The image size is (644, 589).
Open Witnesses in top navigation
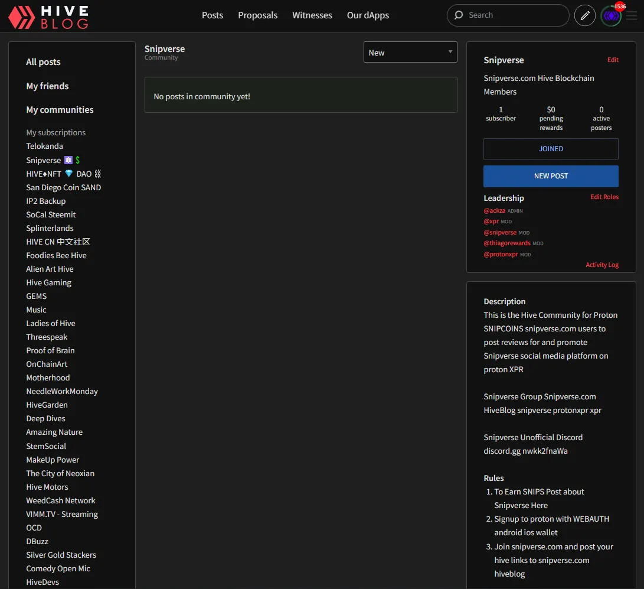click(x=312, y=15)
